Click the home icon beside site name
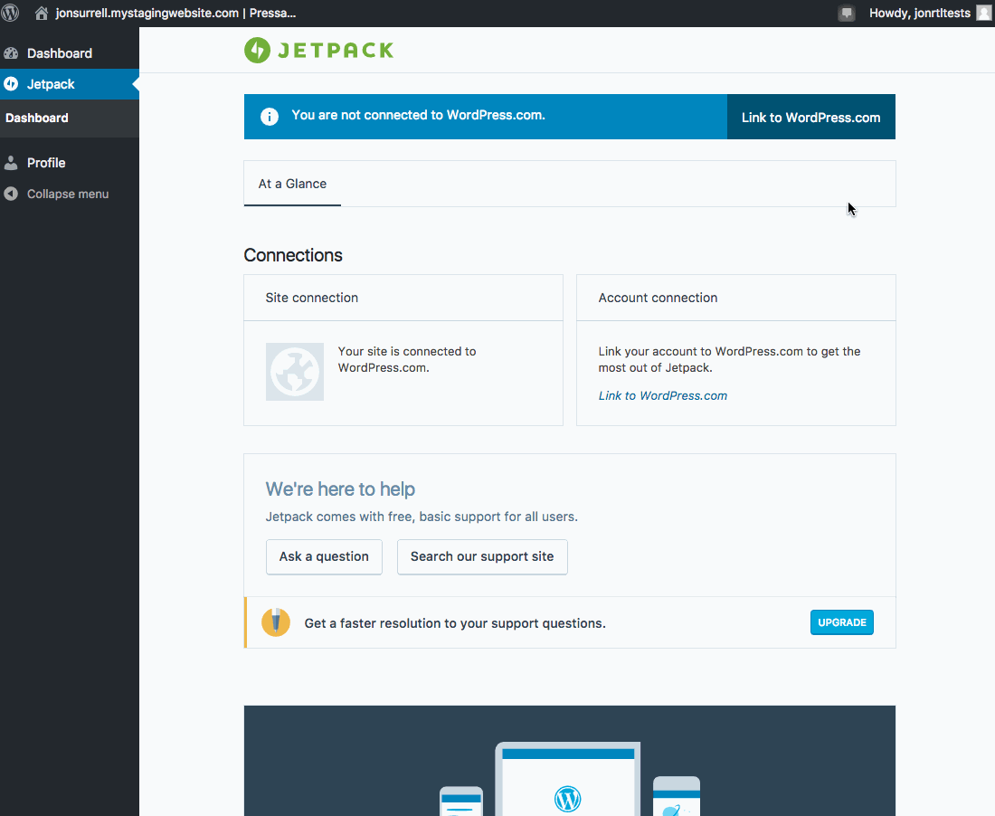 42,14
